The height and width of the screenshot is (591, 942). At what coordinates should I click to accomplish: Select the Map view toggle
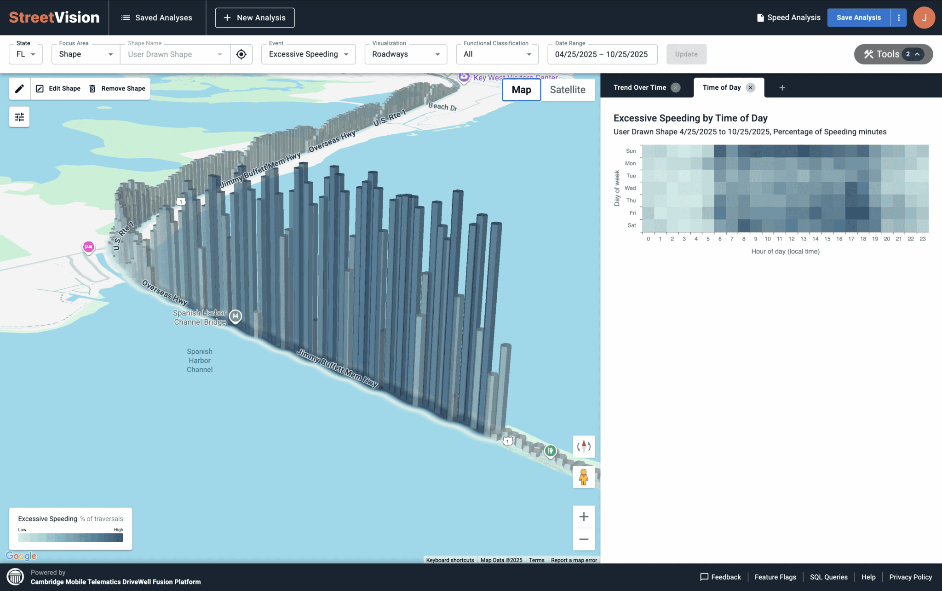(521, 90)
